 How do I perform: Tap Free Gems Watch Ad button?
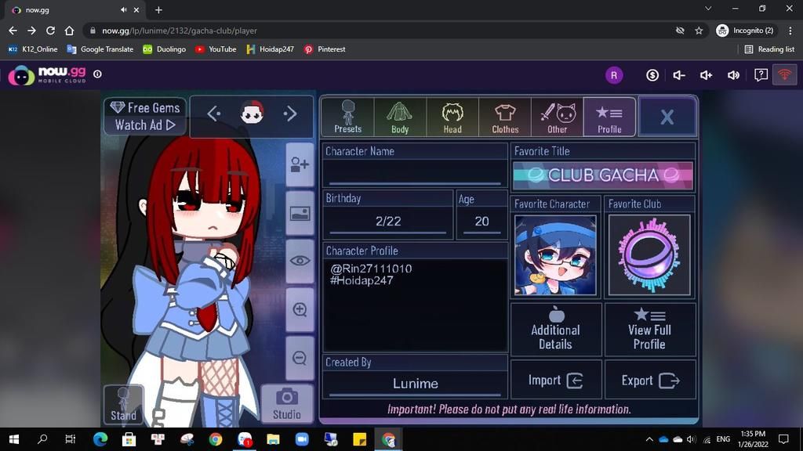pyautogui.click(x=145, y=117)
